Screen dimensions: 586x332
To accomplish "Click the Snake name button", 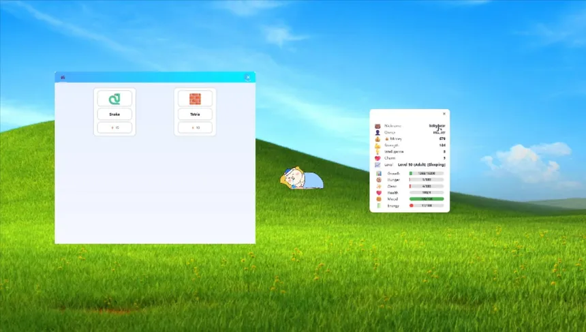I will (x=114, y=114).
